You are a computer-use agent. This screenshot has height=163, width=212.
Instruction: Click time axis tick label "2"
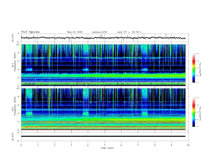55,145
